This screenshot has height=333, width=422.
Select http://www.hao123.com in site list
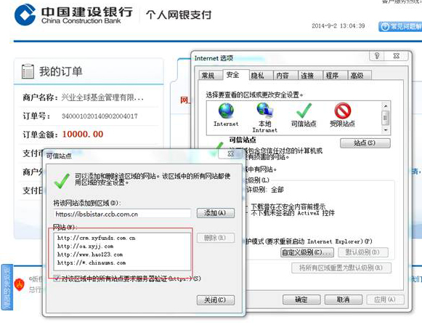pos(90,254)
